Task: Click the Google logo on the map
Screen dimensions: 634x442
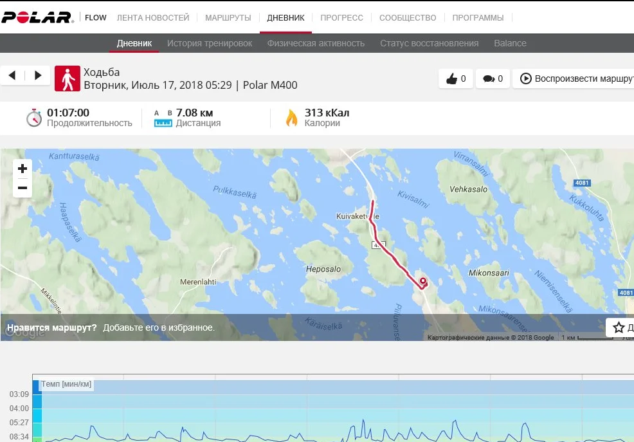Action: click(25, 331)
